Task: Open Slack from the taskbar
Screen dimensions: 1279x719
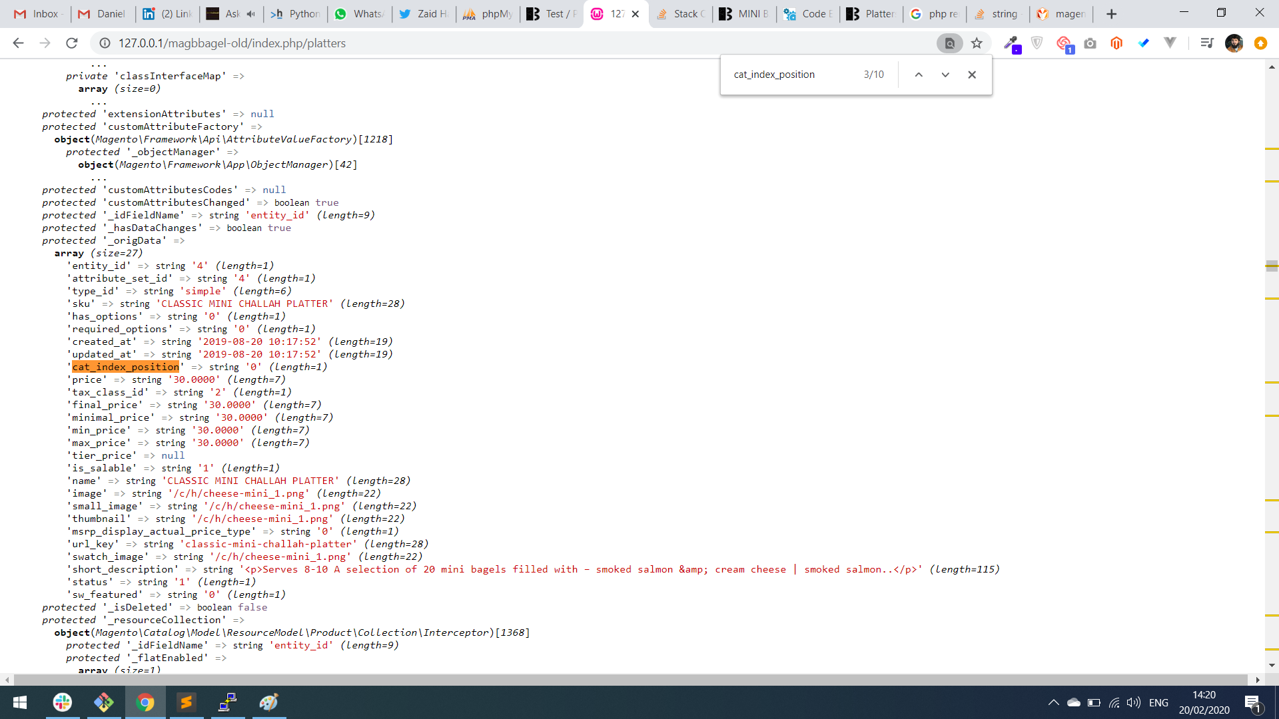Action: (63, 702)
